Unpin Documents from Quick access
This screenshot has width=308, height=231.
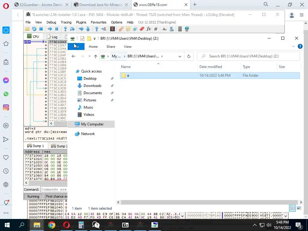click(112, 93)
